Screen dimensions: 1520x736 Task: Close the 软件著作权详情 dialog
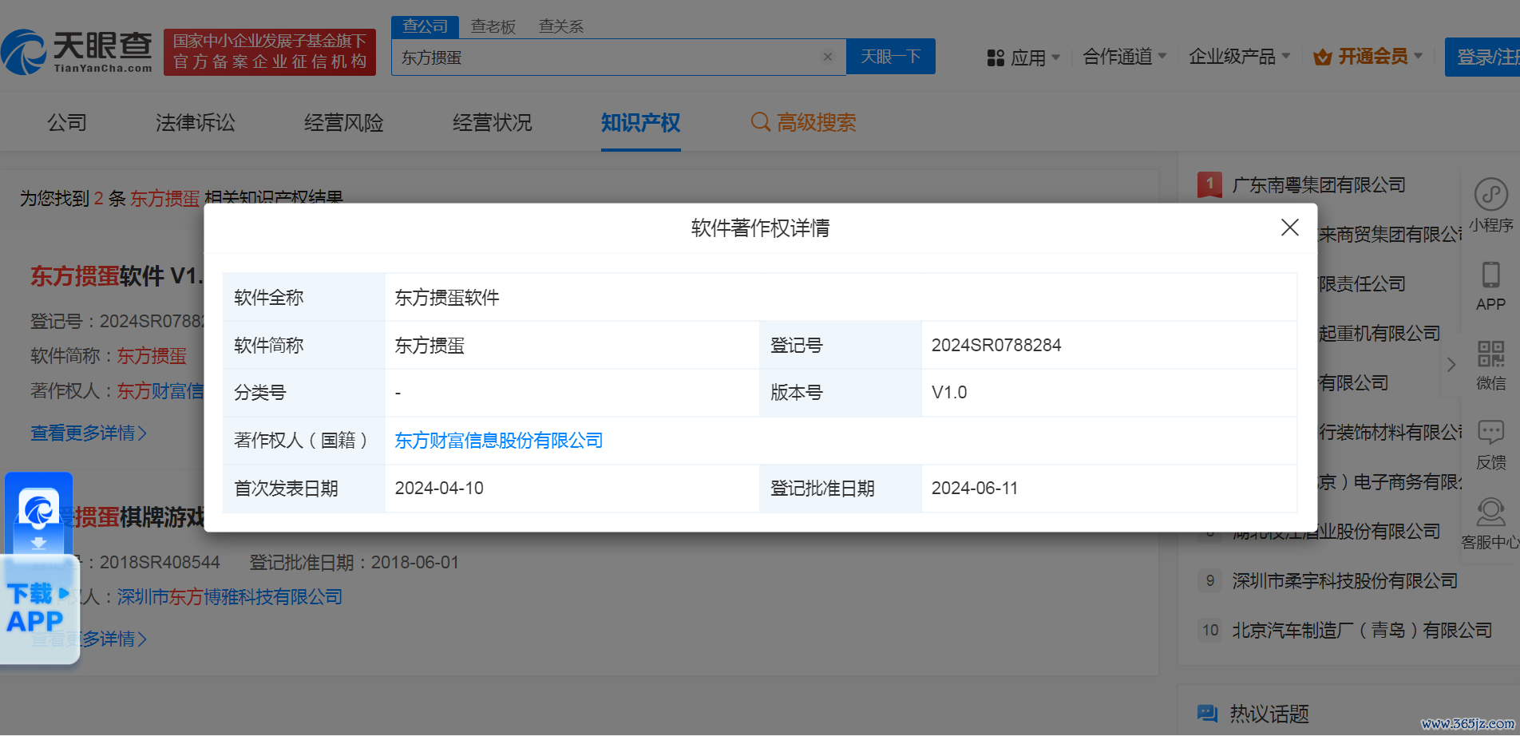[x=1289, y=228]
